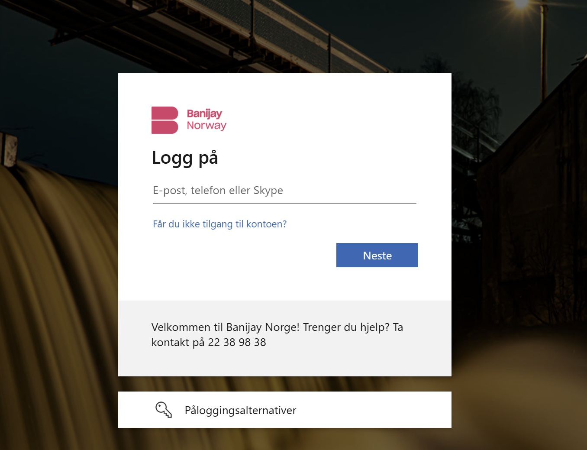Click the Logg på heading
The image size is (587, 450).
tap(185, 158)
